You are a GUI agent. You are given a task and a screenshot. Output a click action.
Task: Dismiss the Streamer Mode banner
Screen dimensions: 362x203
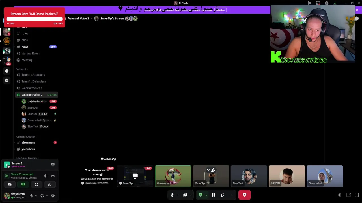coord(357,10)
